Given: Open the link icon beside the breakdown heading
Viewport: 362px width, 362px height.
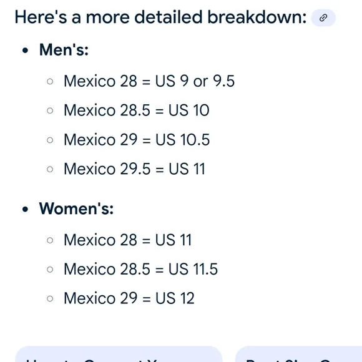Looking at the screenshot, I should [x=323, y=17].
